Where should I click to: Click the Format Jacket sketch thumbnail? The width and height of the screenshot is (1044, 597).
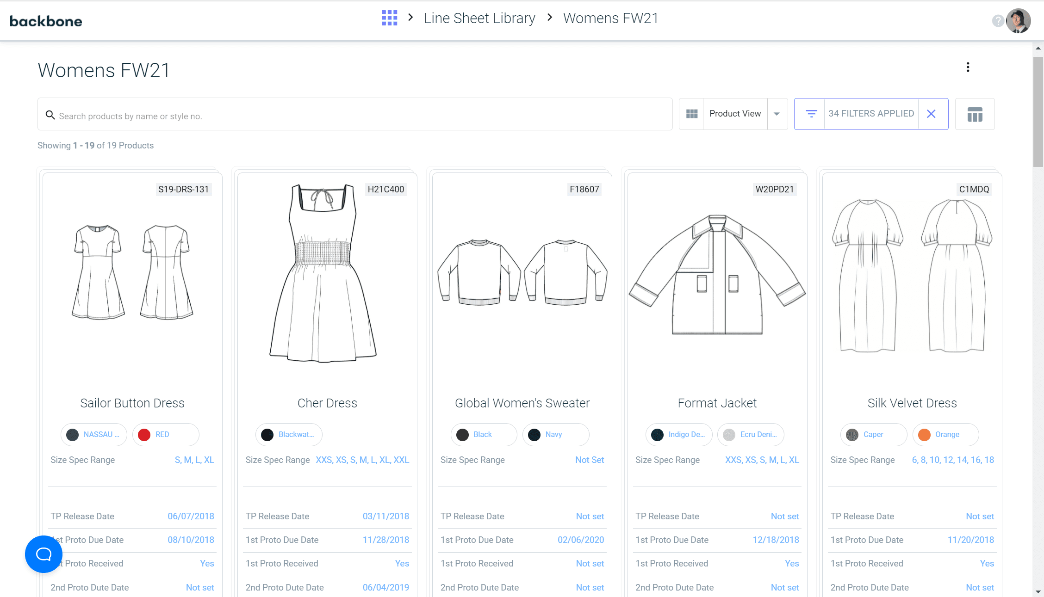[x=717, y=275]
